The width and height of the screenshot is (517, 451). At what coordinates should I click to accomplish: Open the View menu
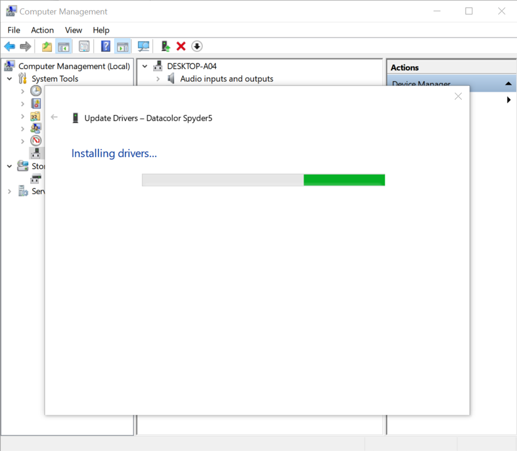(73, 30)
